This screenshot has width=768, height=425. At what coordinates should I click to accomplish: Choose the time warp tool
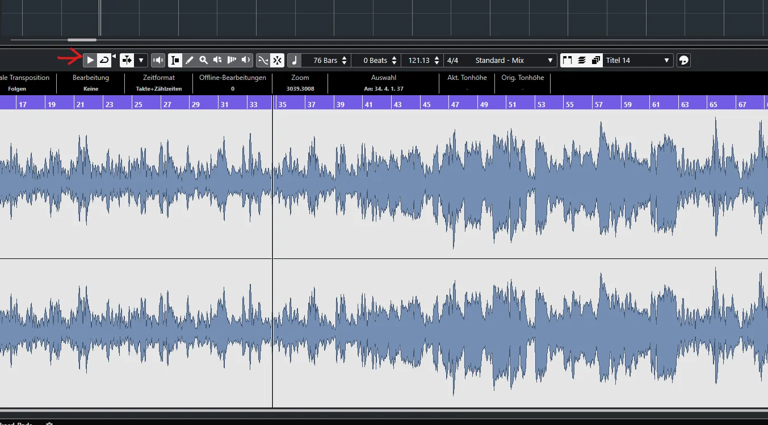click(x=232, y=60)
